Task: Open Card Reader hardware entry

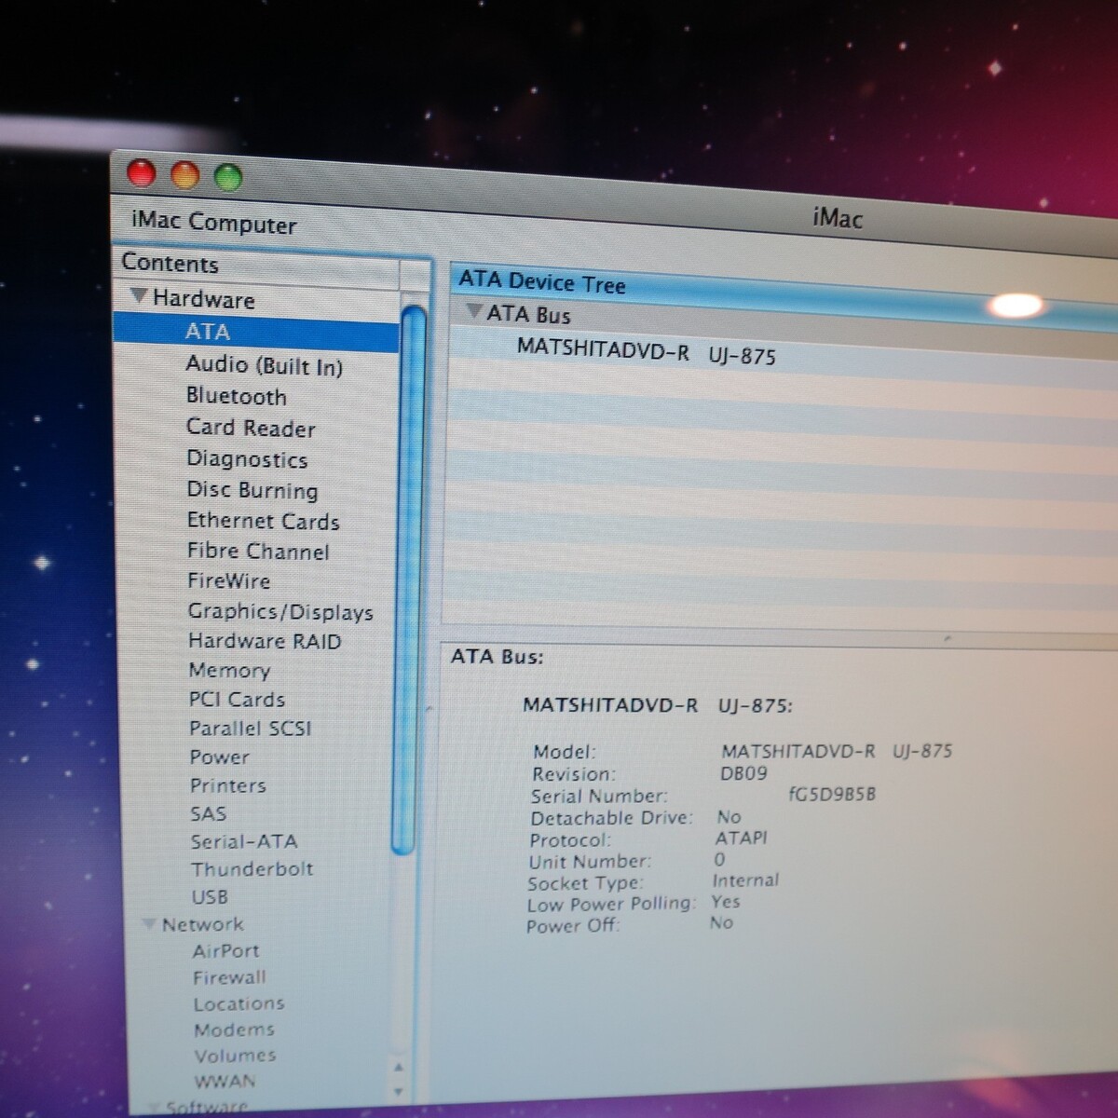Action: (x=251, y=428)
